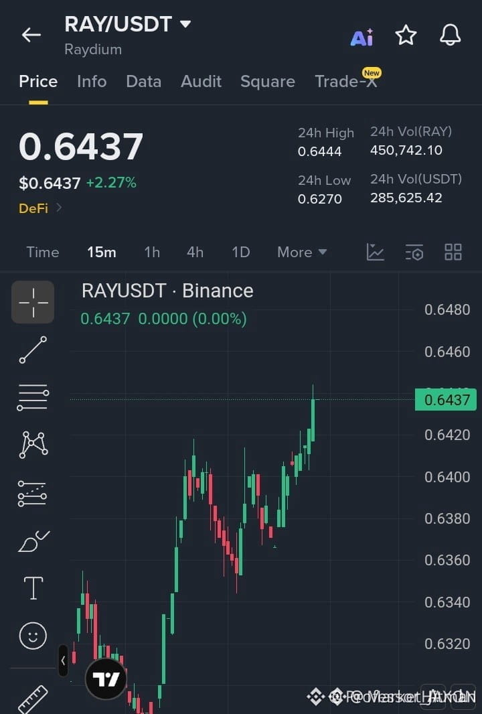Select the 1D interval
This screenshot has width=482, height=714.
tap(241, 253)
